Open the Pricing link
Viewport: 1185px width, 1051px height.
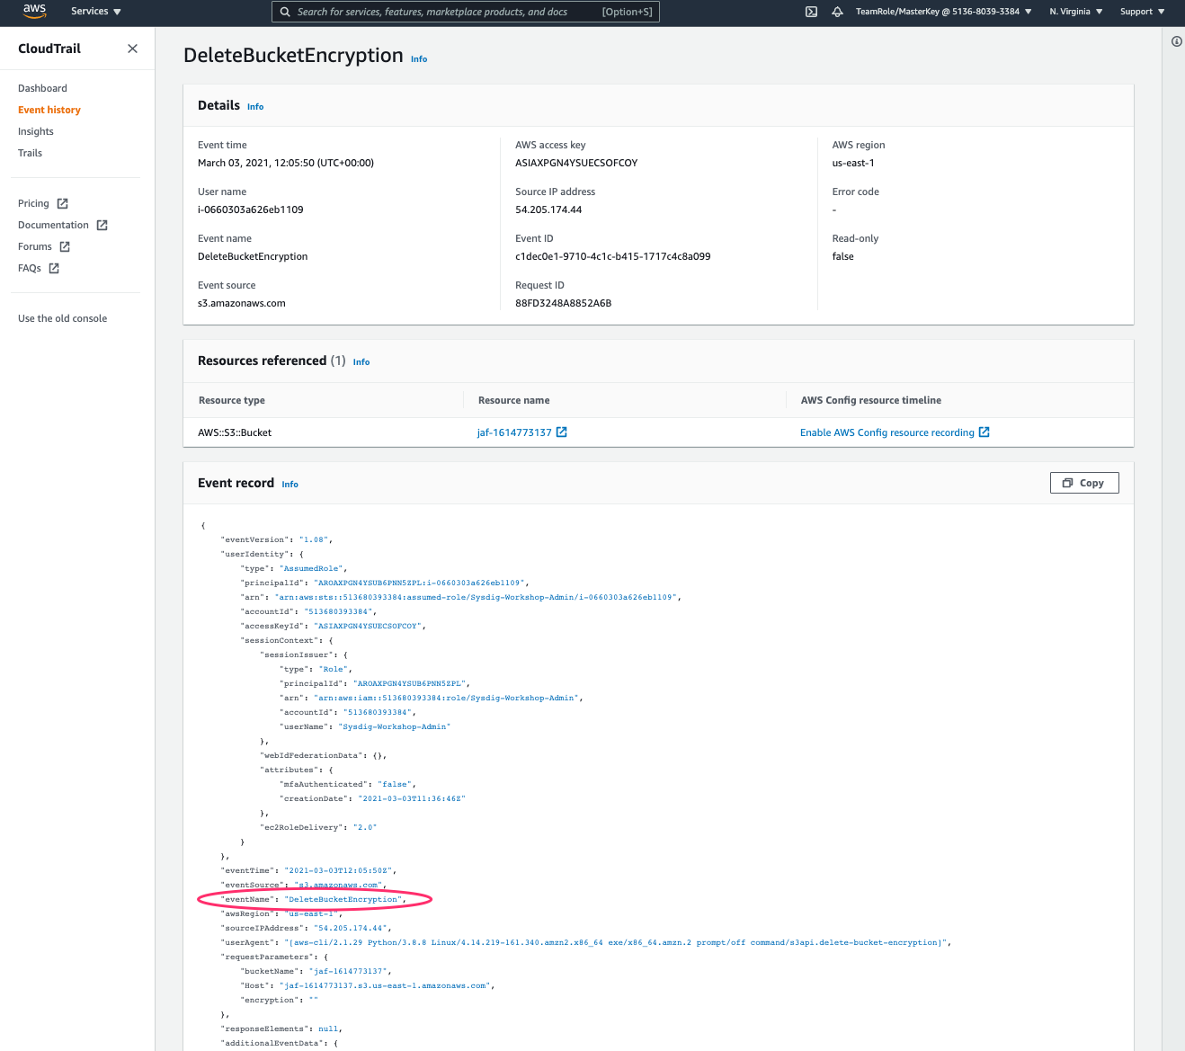coord(33,203)
